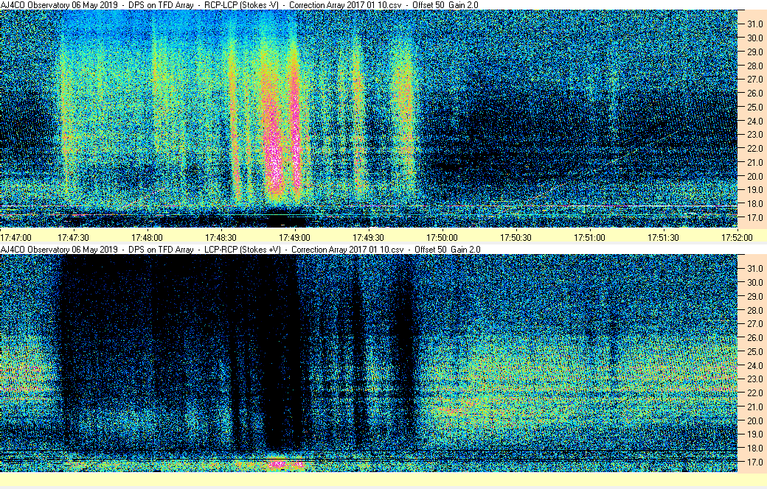Click 26.0 frequency label on RCP-LCP chart
The width and height of the screenshot is (767, 489).
tap(754, 93)
